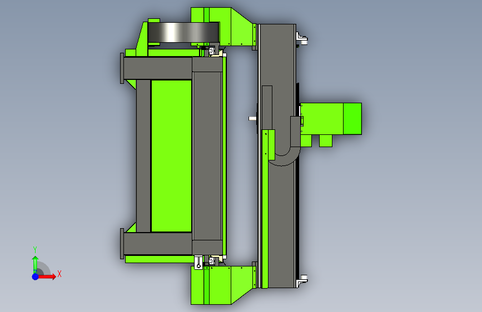Click the "X" label on the orientation triad
Viewport: 482px width, 312px height.
tap(59, 274)
